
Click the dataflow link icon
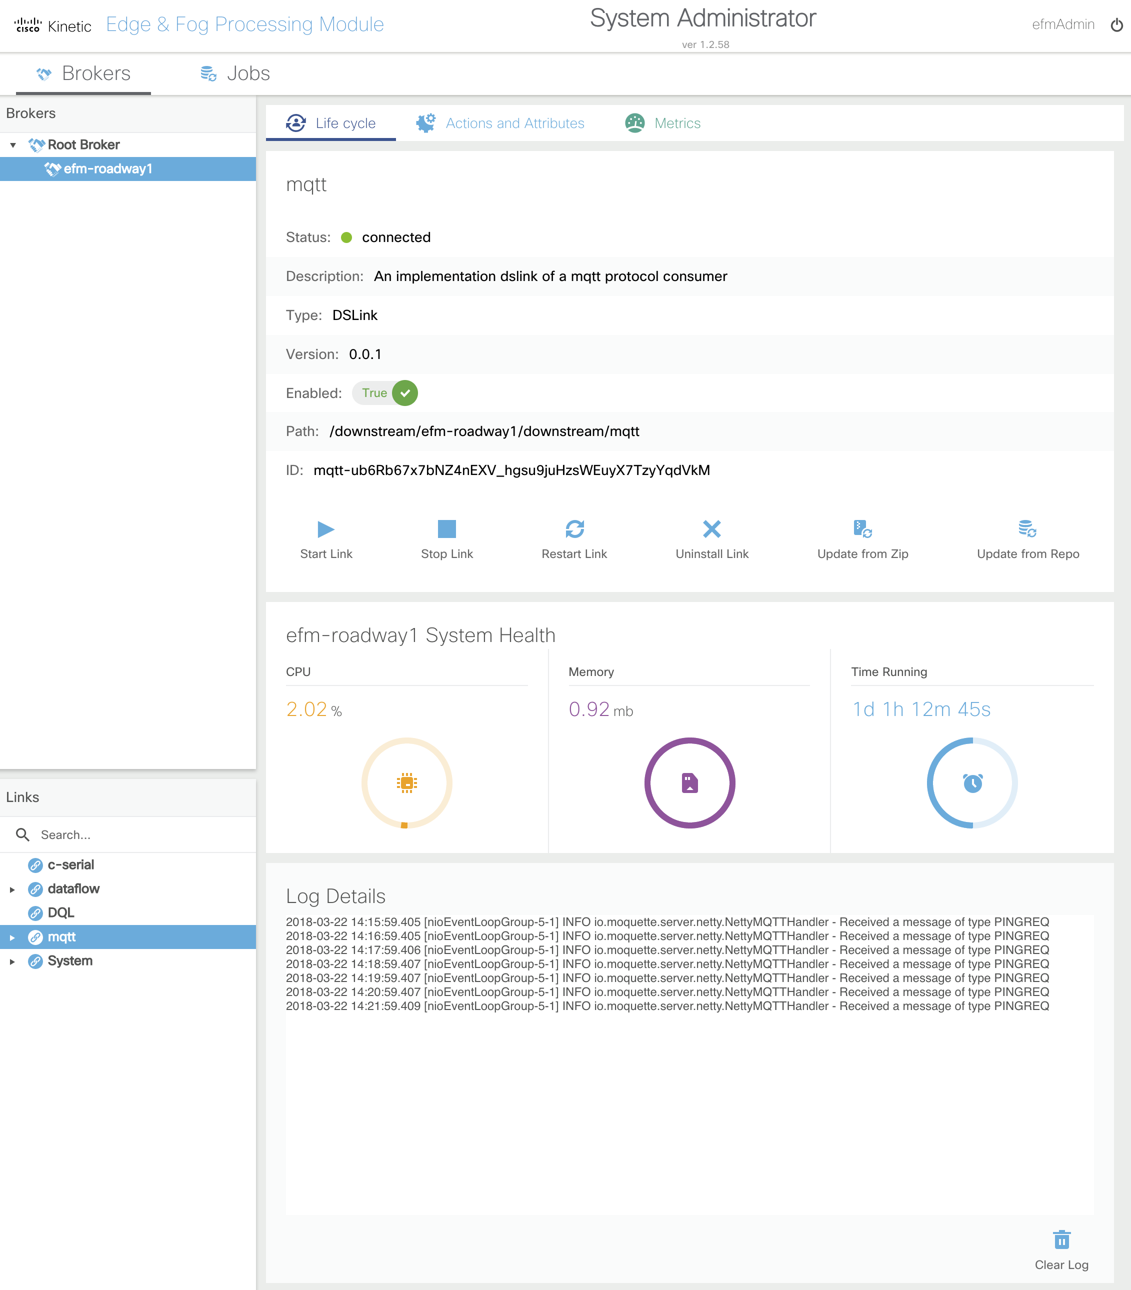(36, 889)
